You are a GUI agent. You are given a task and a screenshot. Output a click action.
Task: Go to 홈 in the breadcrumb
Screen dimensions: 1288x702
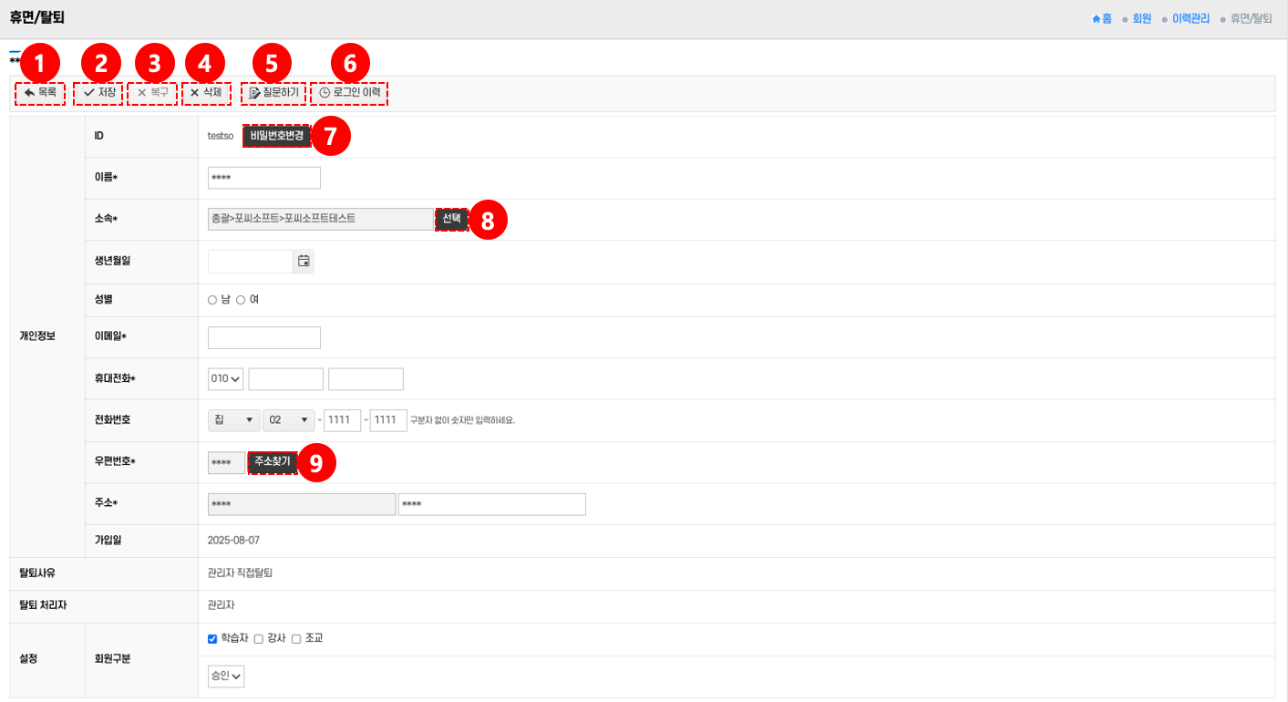click(1102, 18)
